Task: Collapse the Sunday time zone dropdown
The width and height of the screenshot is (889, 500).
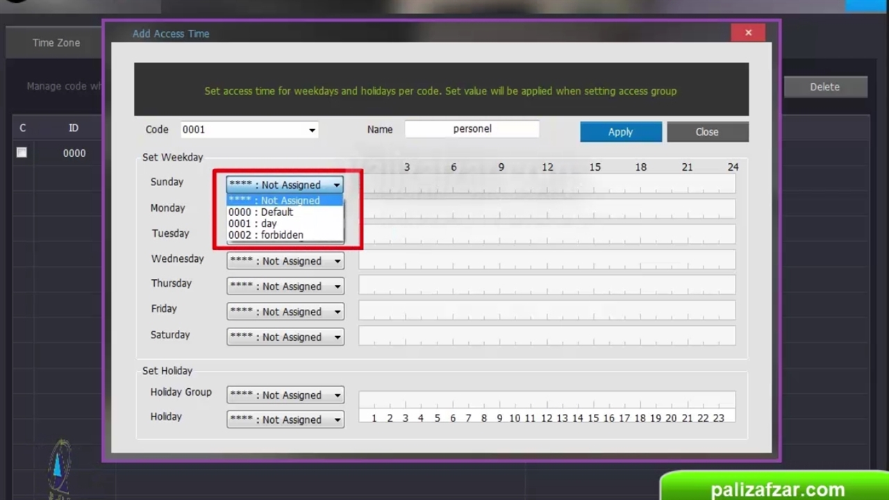Action: (x=336, y=185)
